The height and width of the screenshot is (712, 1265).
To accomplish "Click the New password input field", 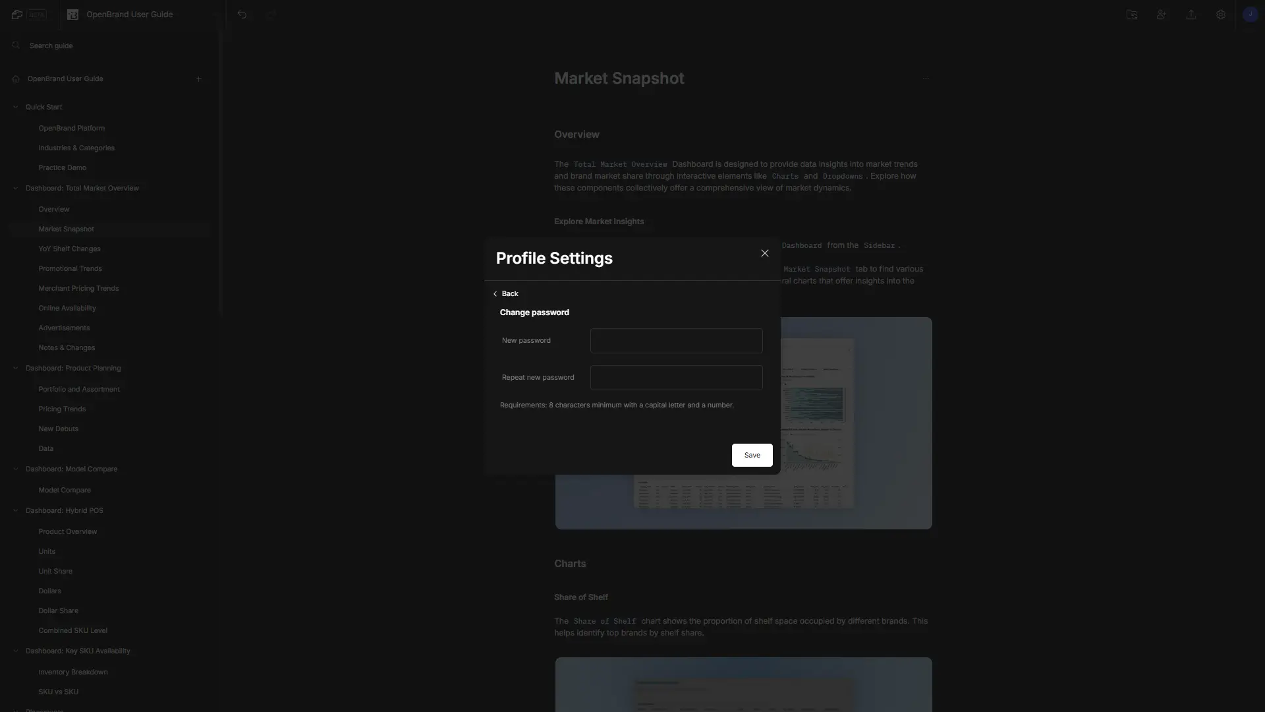I will (676, 341).
